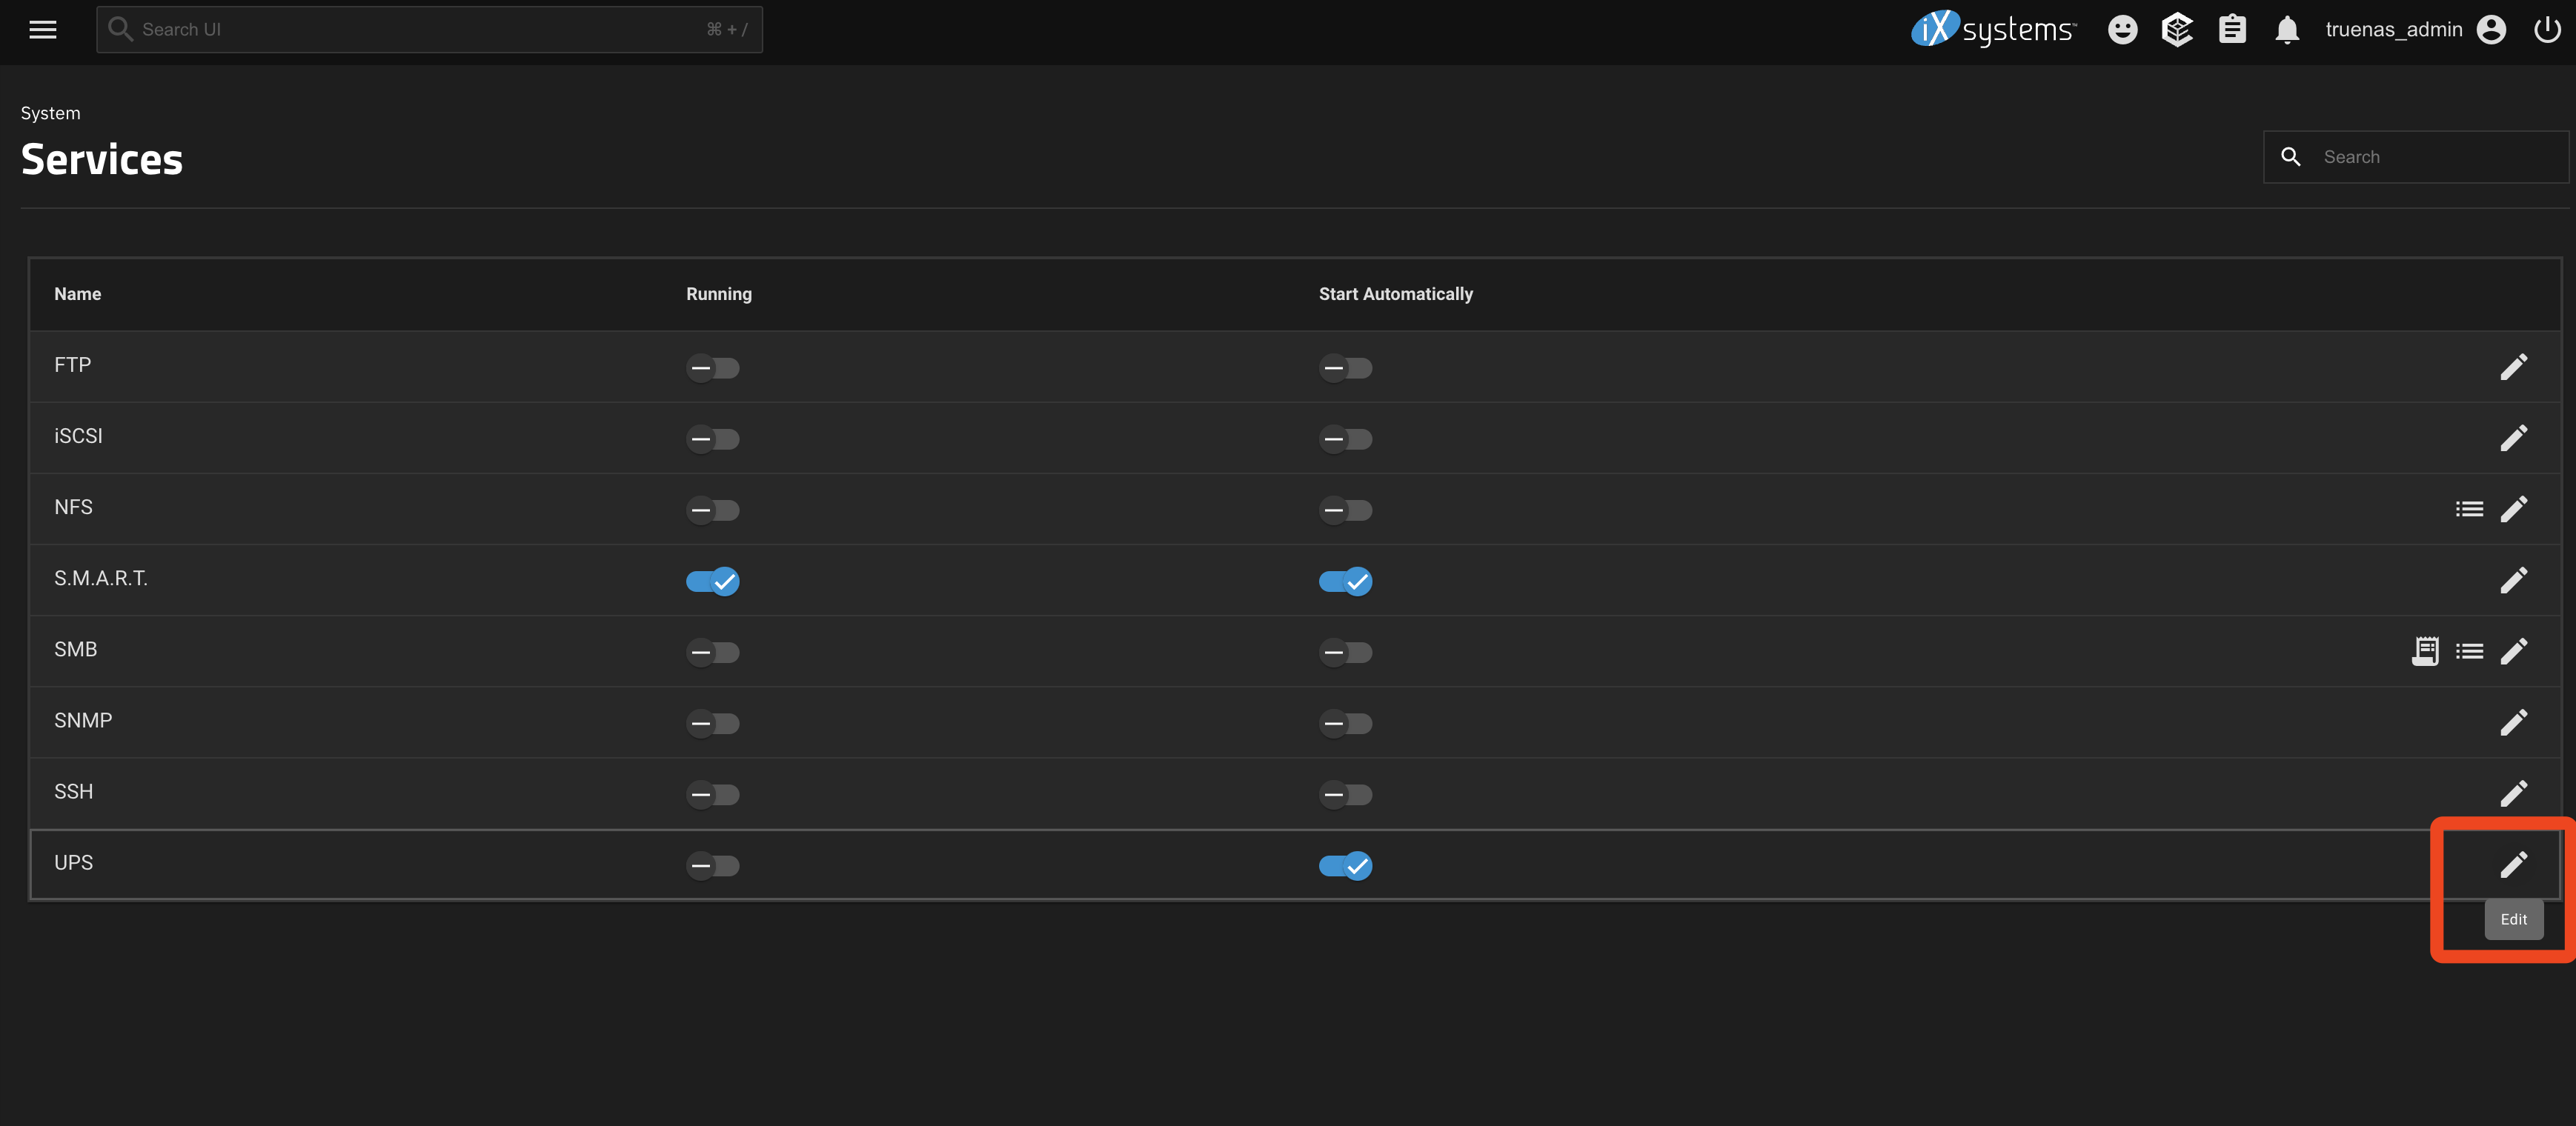This screenshot has height=1126, width=2576.
Task: Open the hamburger navigation menu
Action: (x=42, y=30)
